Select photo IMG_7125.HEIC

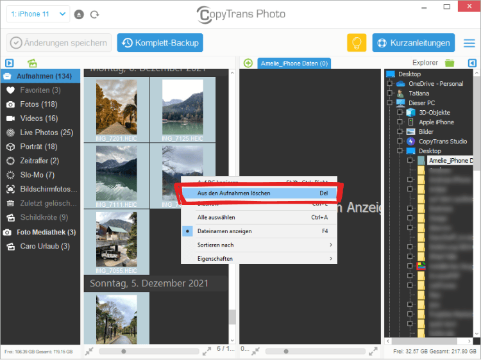(x=183, y=110)
